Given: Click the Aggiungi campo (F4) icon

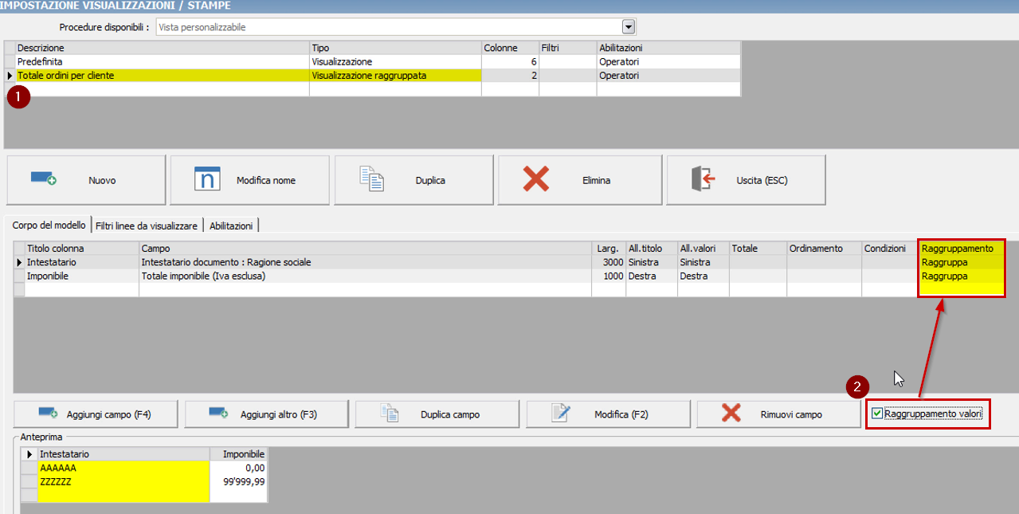Looking at the screenshot, I should 49,414.
